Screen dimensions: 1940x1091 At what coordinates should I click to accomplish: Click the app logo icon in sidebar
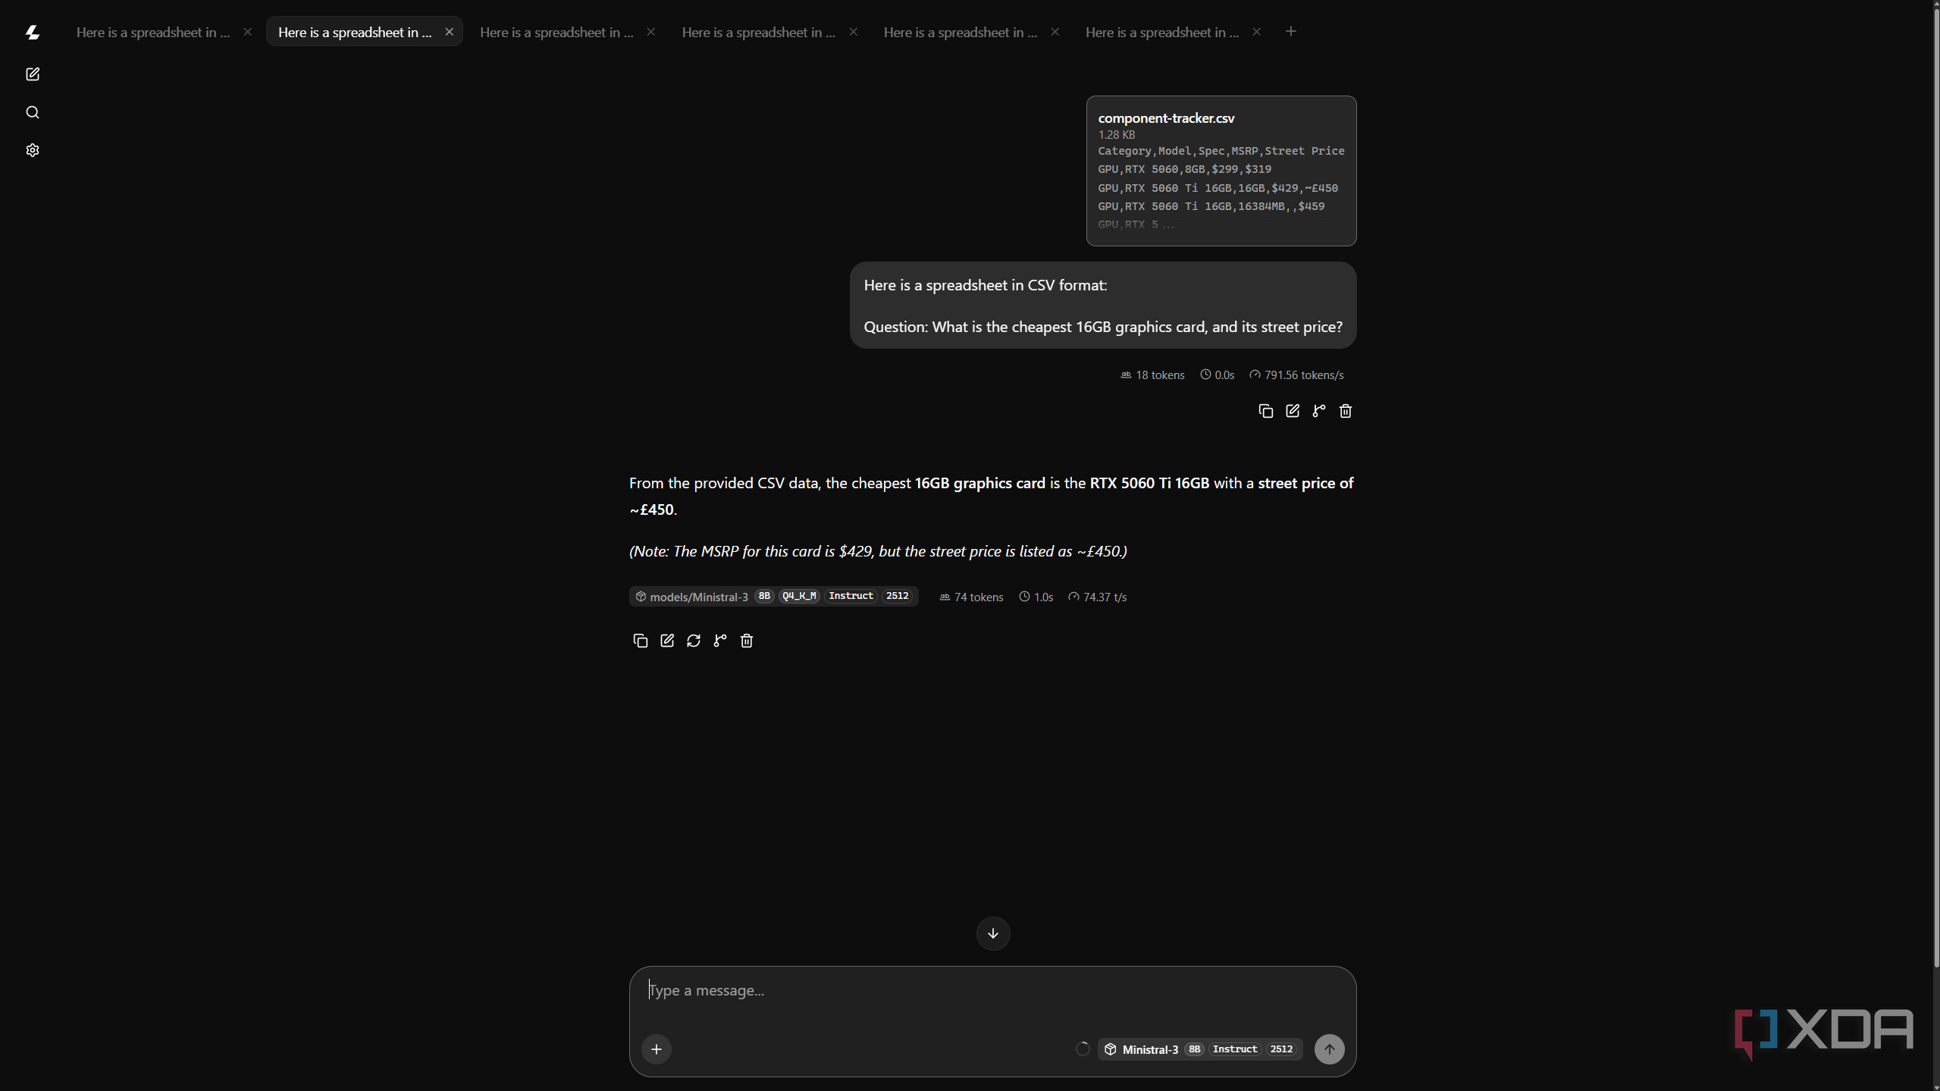click(x=33, y=32)
